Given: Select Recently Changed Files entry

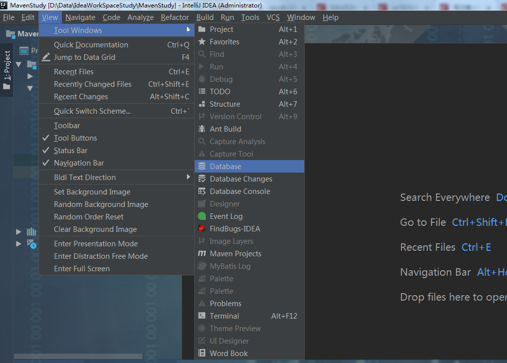Looking at the screenshot, I should pyautogui.click(x=116, y=84).
